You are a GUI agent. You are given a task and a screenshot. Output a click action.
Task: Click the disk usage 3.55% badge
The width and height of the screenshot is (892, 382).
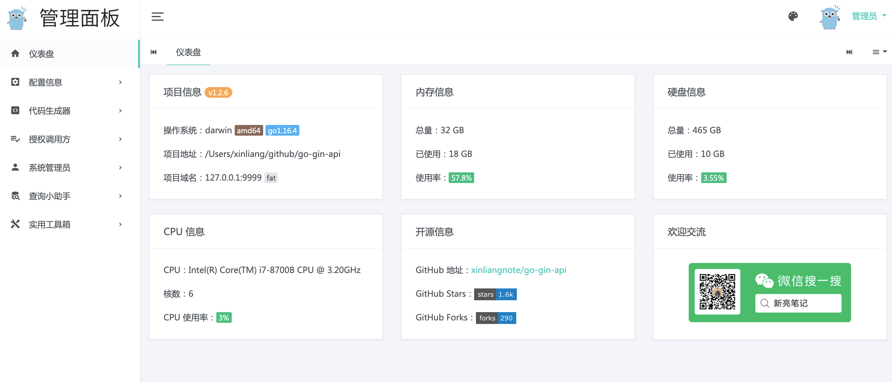pos(713,178)
